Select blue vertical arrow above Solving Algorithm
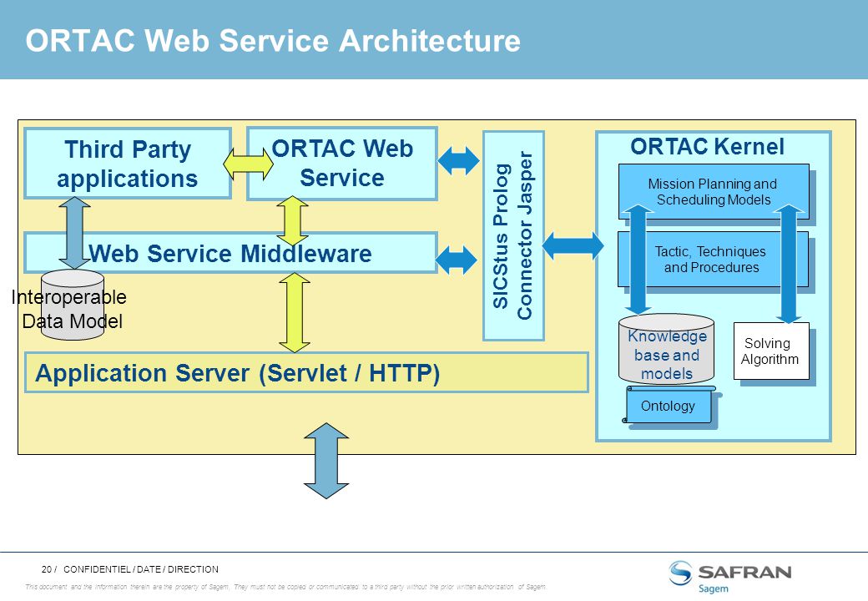Image resolution: width=868 pixels, height=601 pixels. (788, 264)
